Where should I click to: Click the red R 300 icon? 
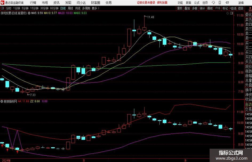click(x=250, y=9)
